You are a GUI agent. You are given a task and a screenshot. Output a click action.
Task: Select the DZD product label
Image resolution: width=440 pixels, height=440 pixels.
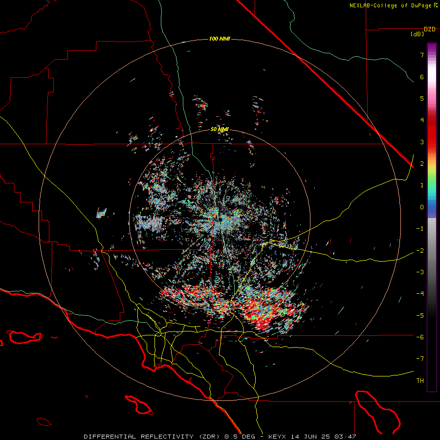pyautogui.click(x=430, y=29)
